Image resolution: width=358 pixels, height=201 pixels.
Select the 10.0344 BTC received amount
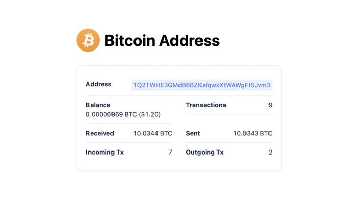[153, 133]
